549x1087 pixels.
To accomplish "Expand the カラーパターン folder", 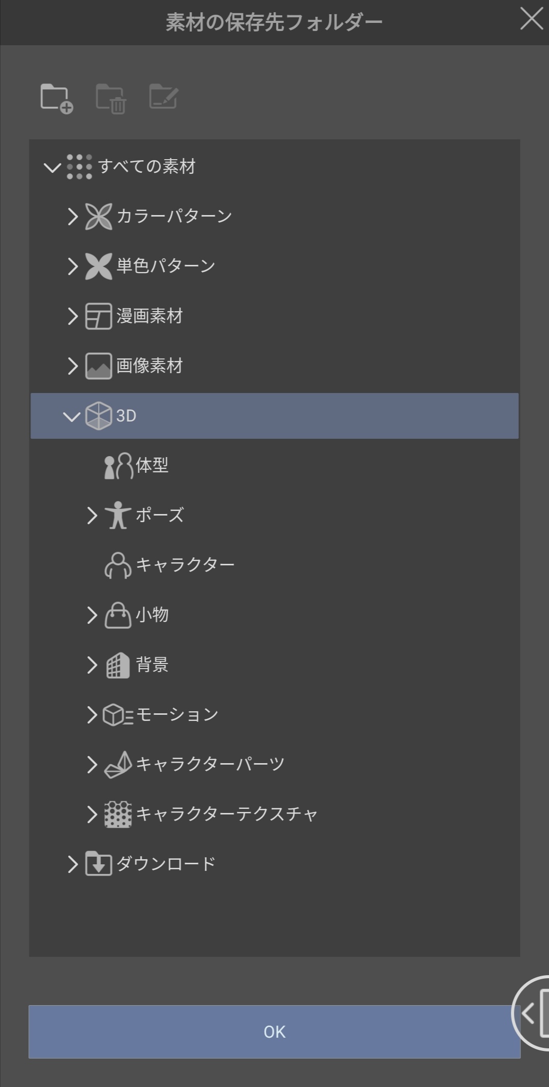I will [73, 217].
